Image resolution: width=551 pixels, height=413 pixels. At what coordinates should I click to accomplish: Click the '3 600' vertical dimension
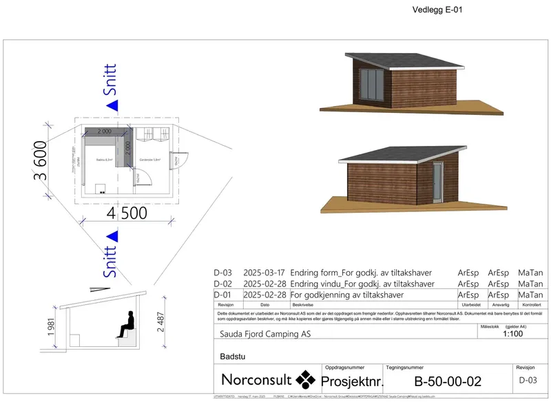[x=41, y=160]
